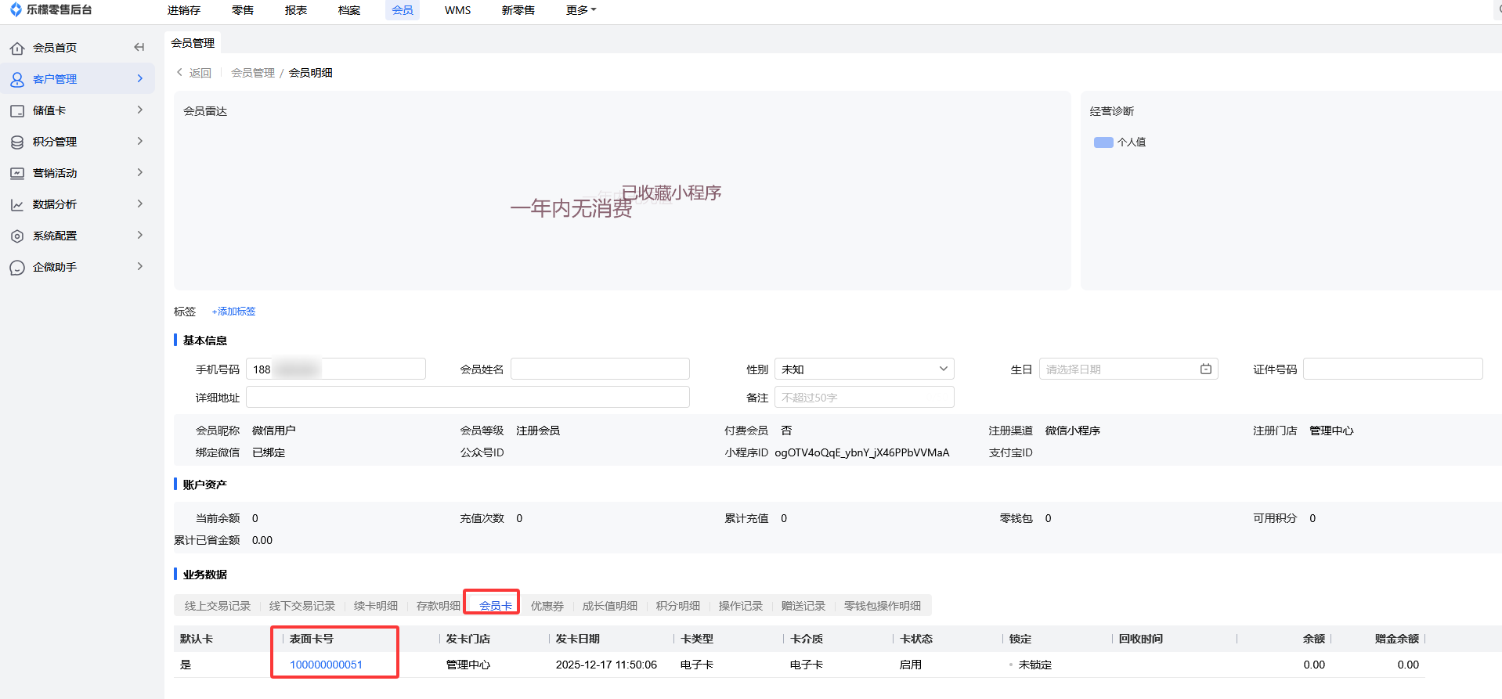Collapse sidebar with the arrow icon
The height and width of the screenshot is (699, 1502).
pos(139,48)
